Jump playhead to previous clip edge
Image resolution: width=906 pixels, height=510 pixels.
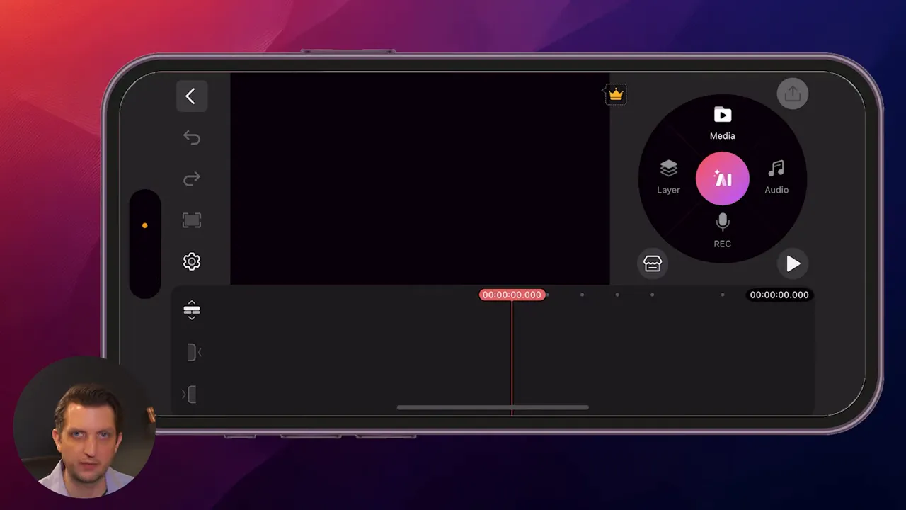coord(192,352)
